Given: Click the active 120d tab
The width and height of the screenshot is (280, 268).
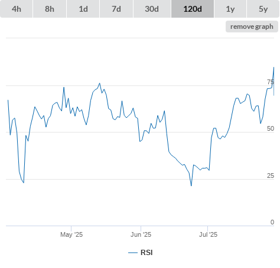Looking at the screenshot, I should coord(193,9).
